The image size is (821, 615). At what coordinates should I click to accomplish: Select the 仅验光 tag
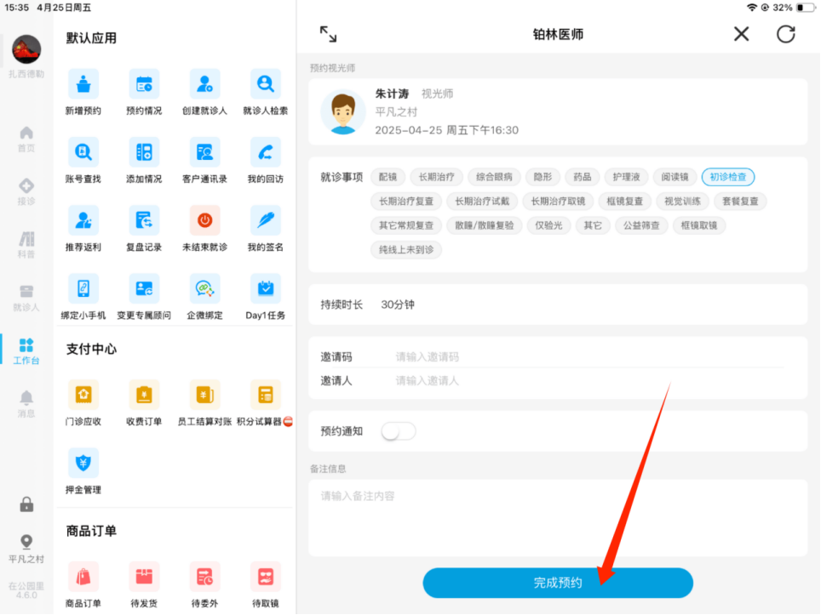[x=548, y=225]
